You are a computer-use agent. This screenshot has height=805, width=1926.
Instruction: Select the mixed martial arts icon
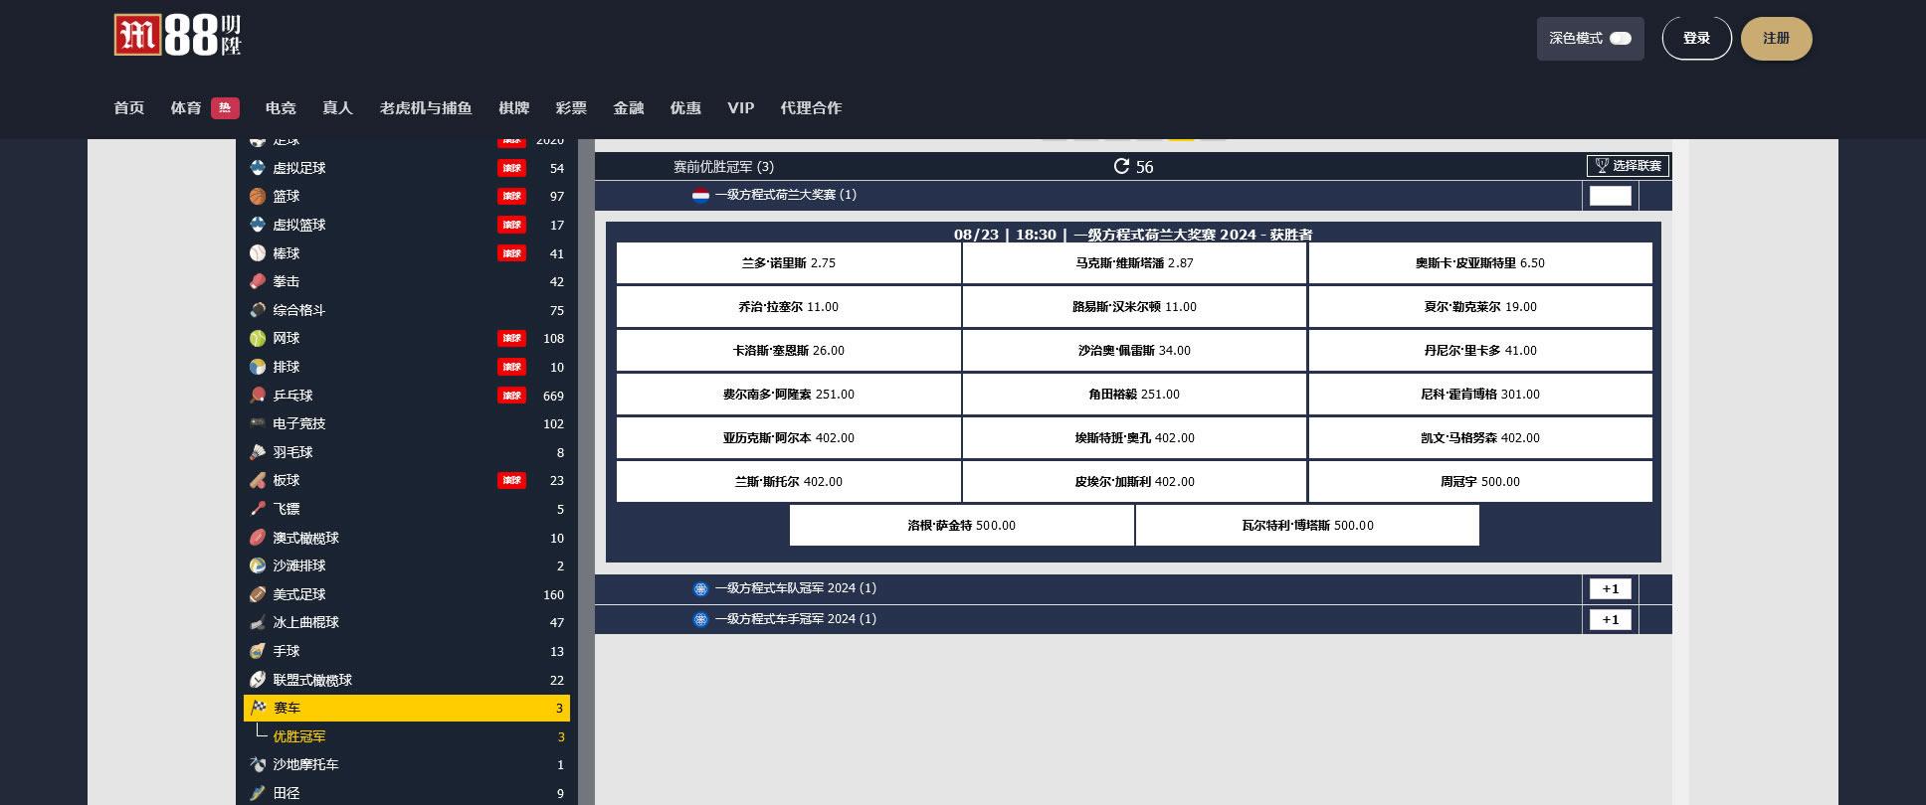[258, 310]
